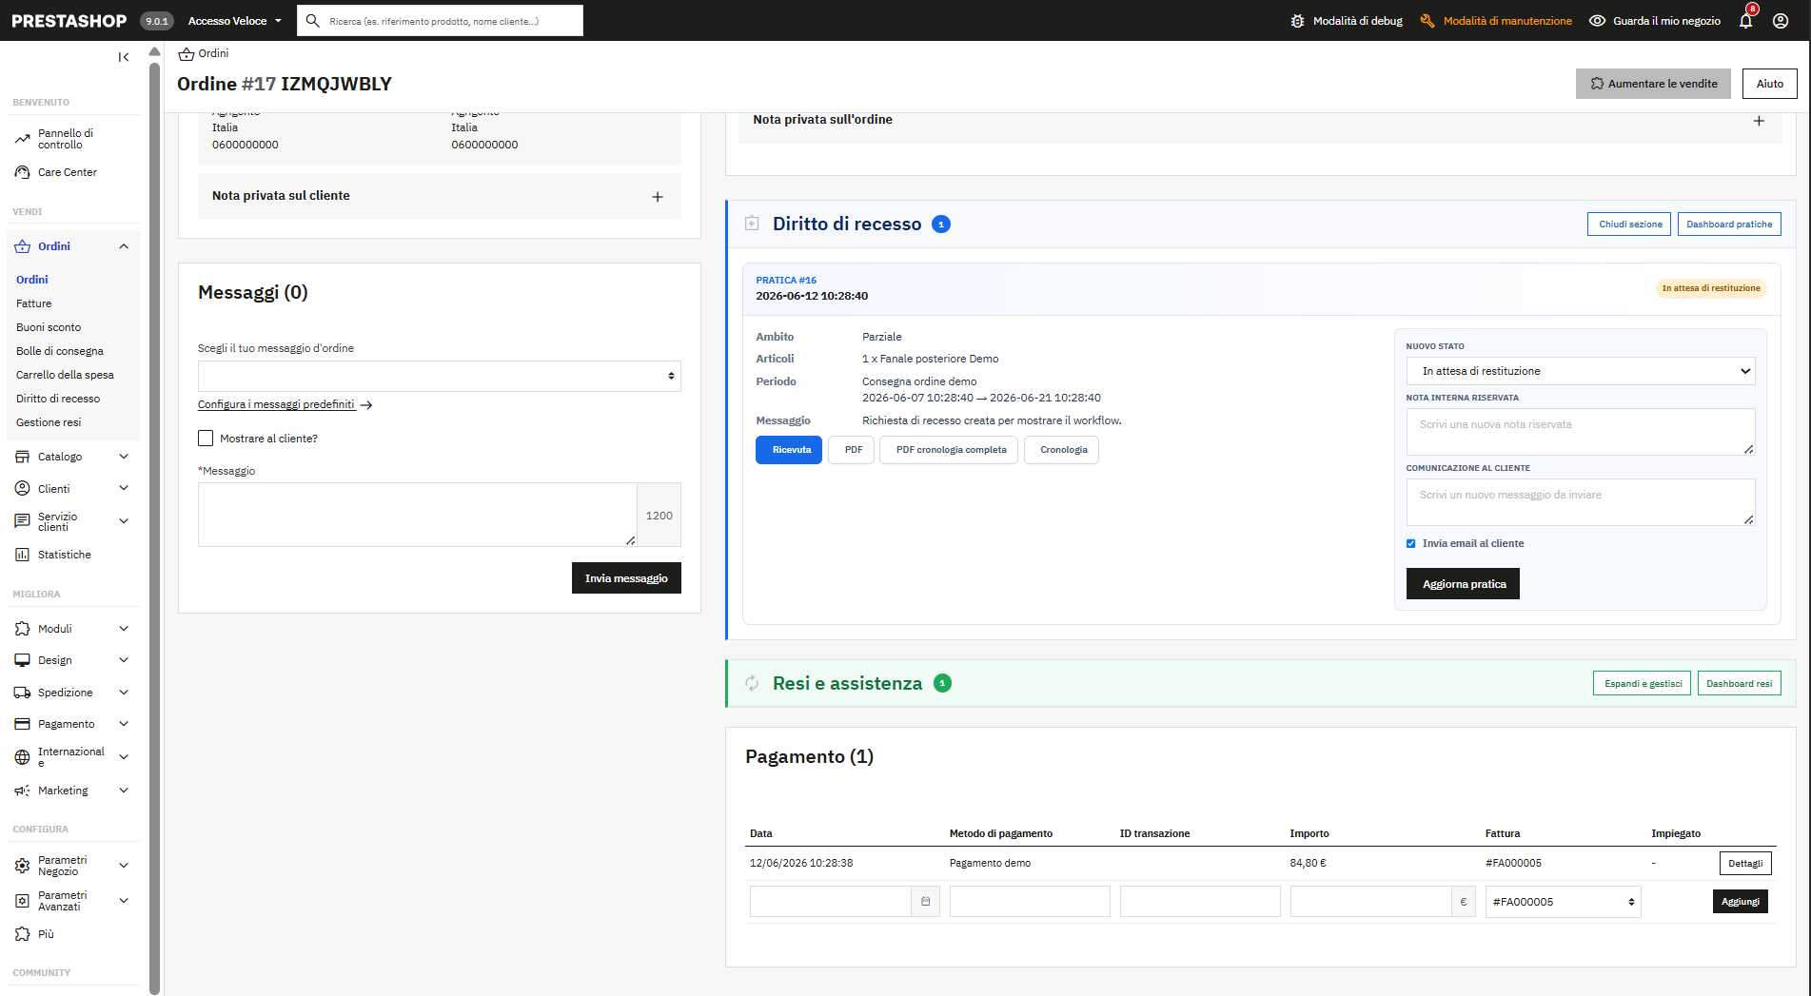The width and height of the screenshot is (1811, 996).
Task: Open Carrello della spesa submenu item
Action: [x=65, y=375]
